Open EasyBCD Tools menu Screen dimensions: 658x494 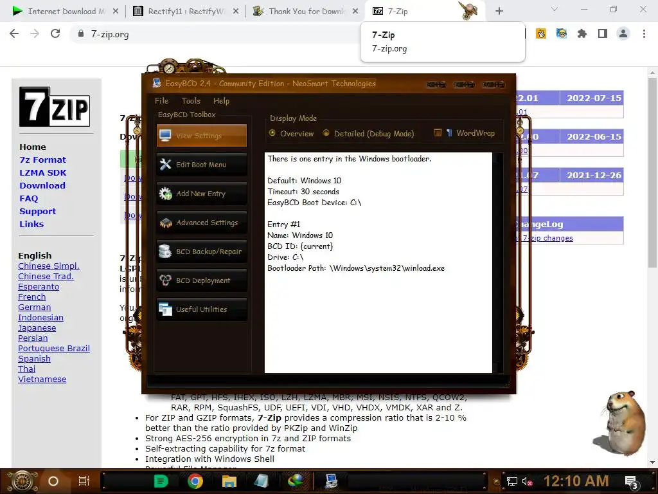(x=191, y=101)
